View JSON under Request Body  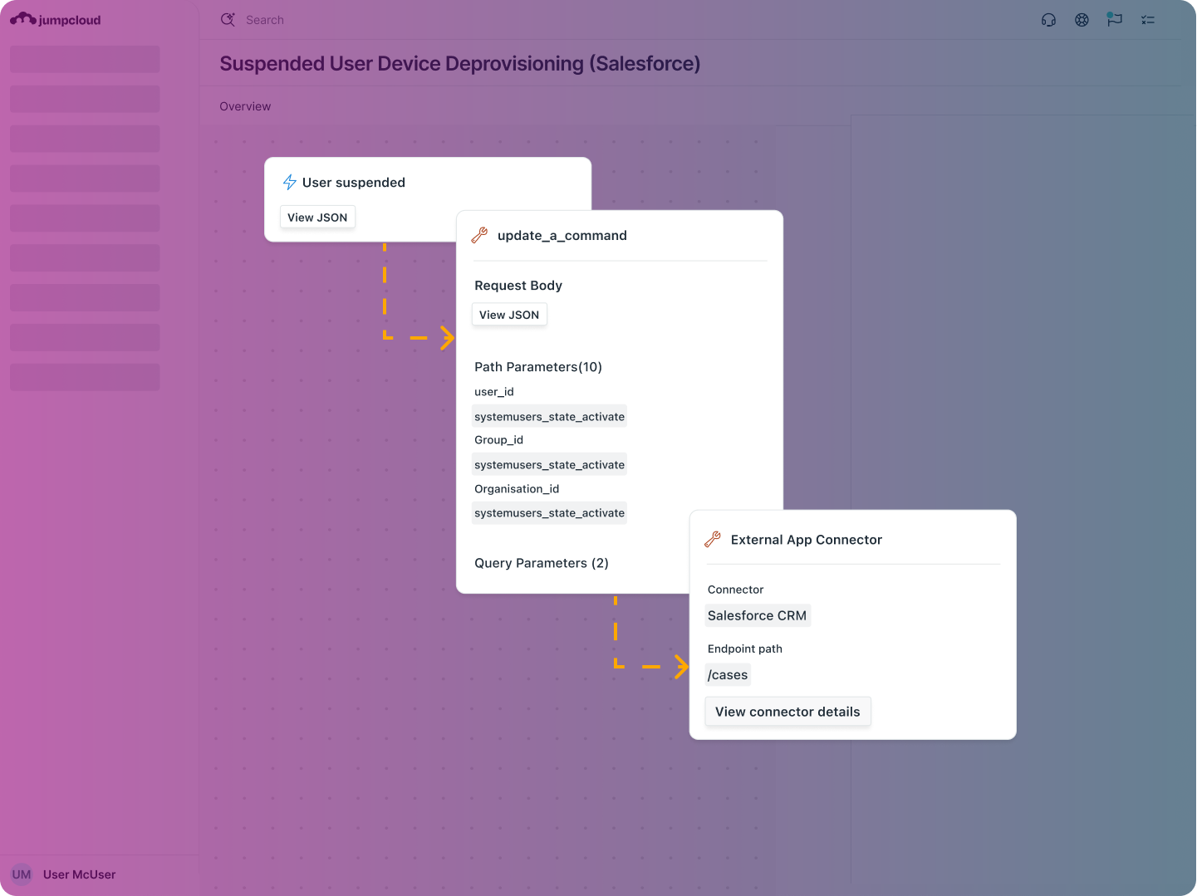coord(509,315)
